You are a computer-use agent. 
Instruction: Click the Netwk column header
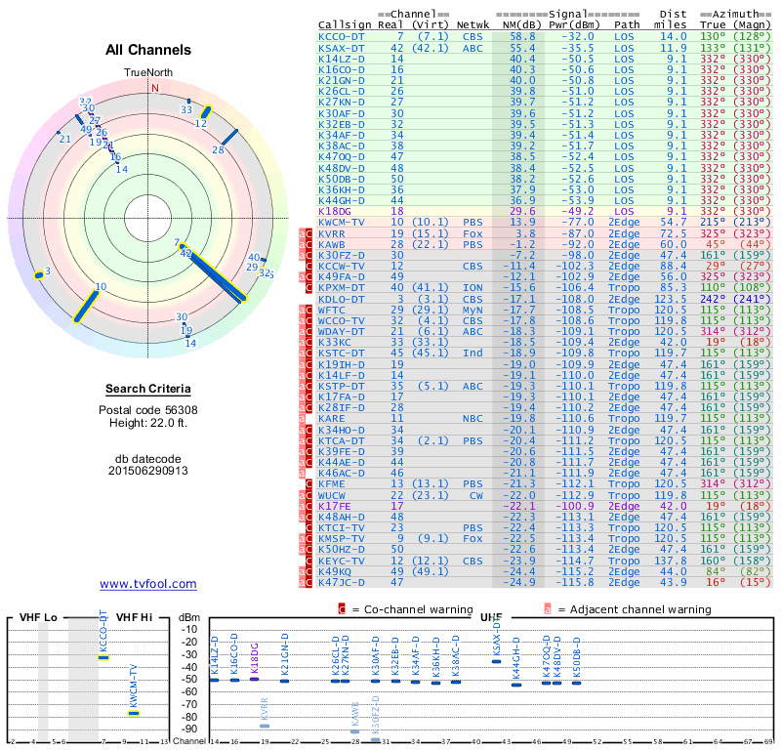(473, 25)
